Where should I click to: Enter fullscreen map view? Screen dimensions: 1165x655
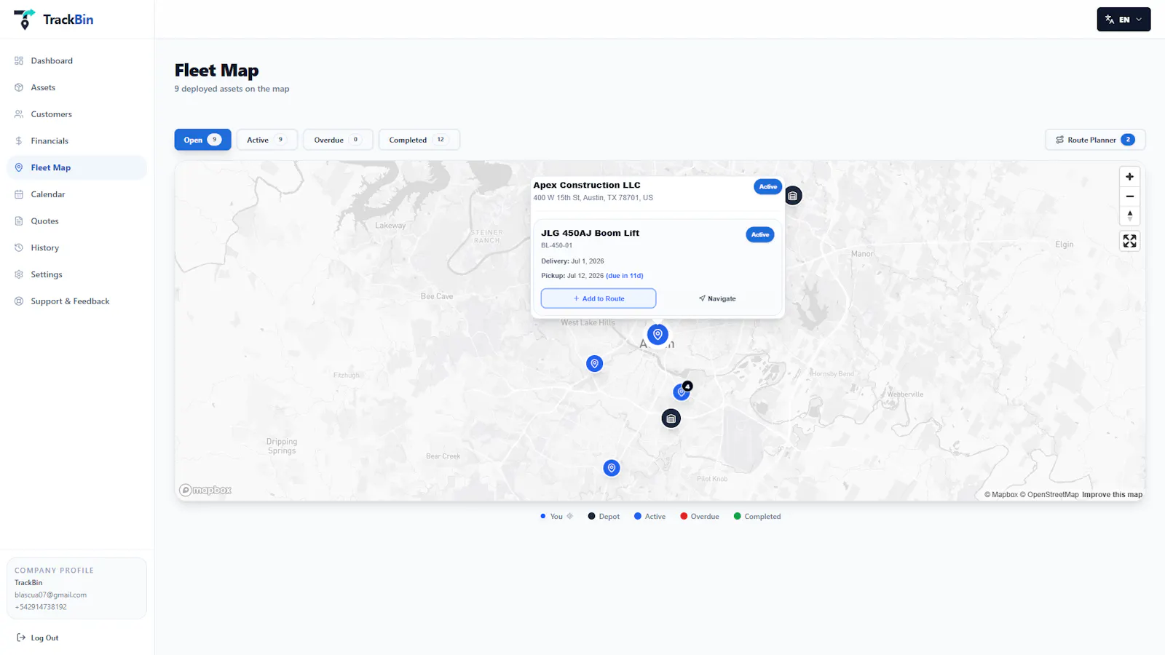point(1129,241)
